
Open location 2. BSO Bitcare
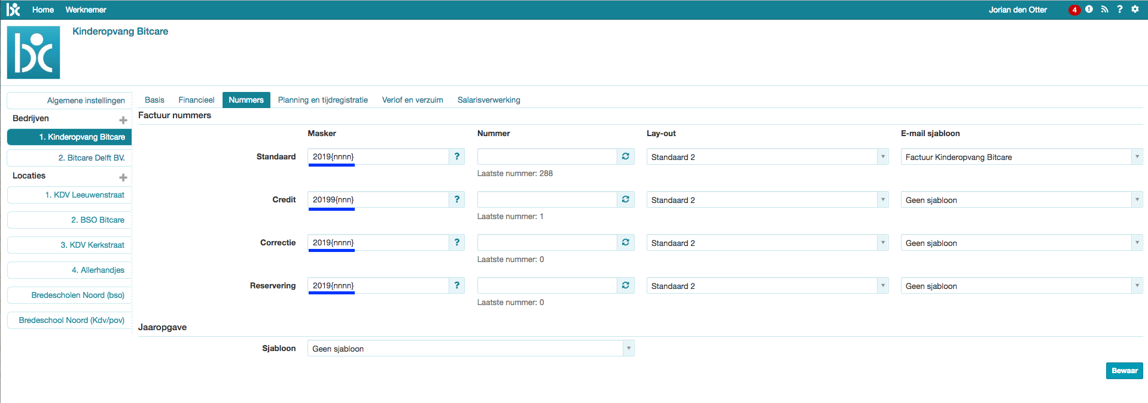(69, 220)
